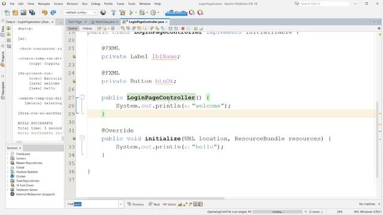Switch to the History editor view
This screenshot has width=383, height=215.
coord(87,29)
